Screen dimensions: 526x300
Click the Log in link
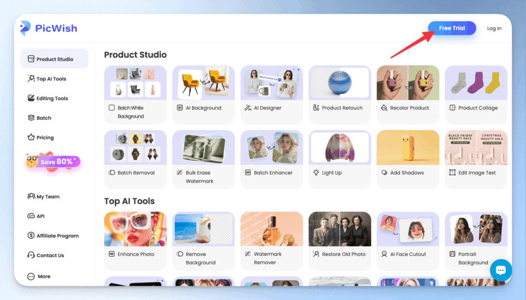(494, 28)
